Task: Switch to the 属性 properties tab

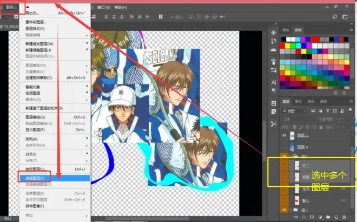Action: point(310,101)
